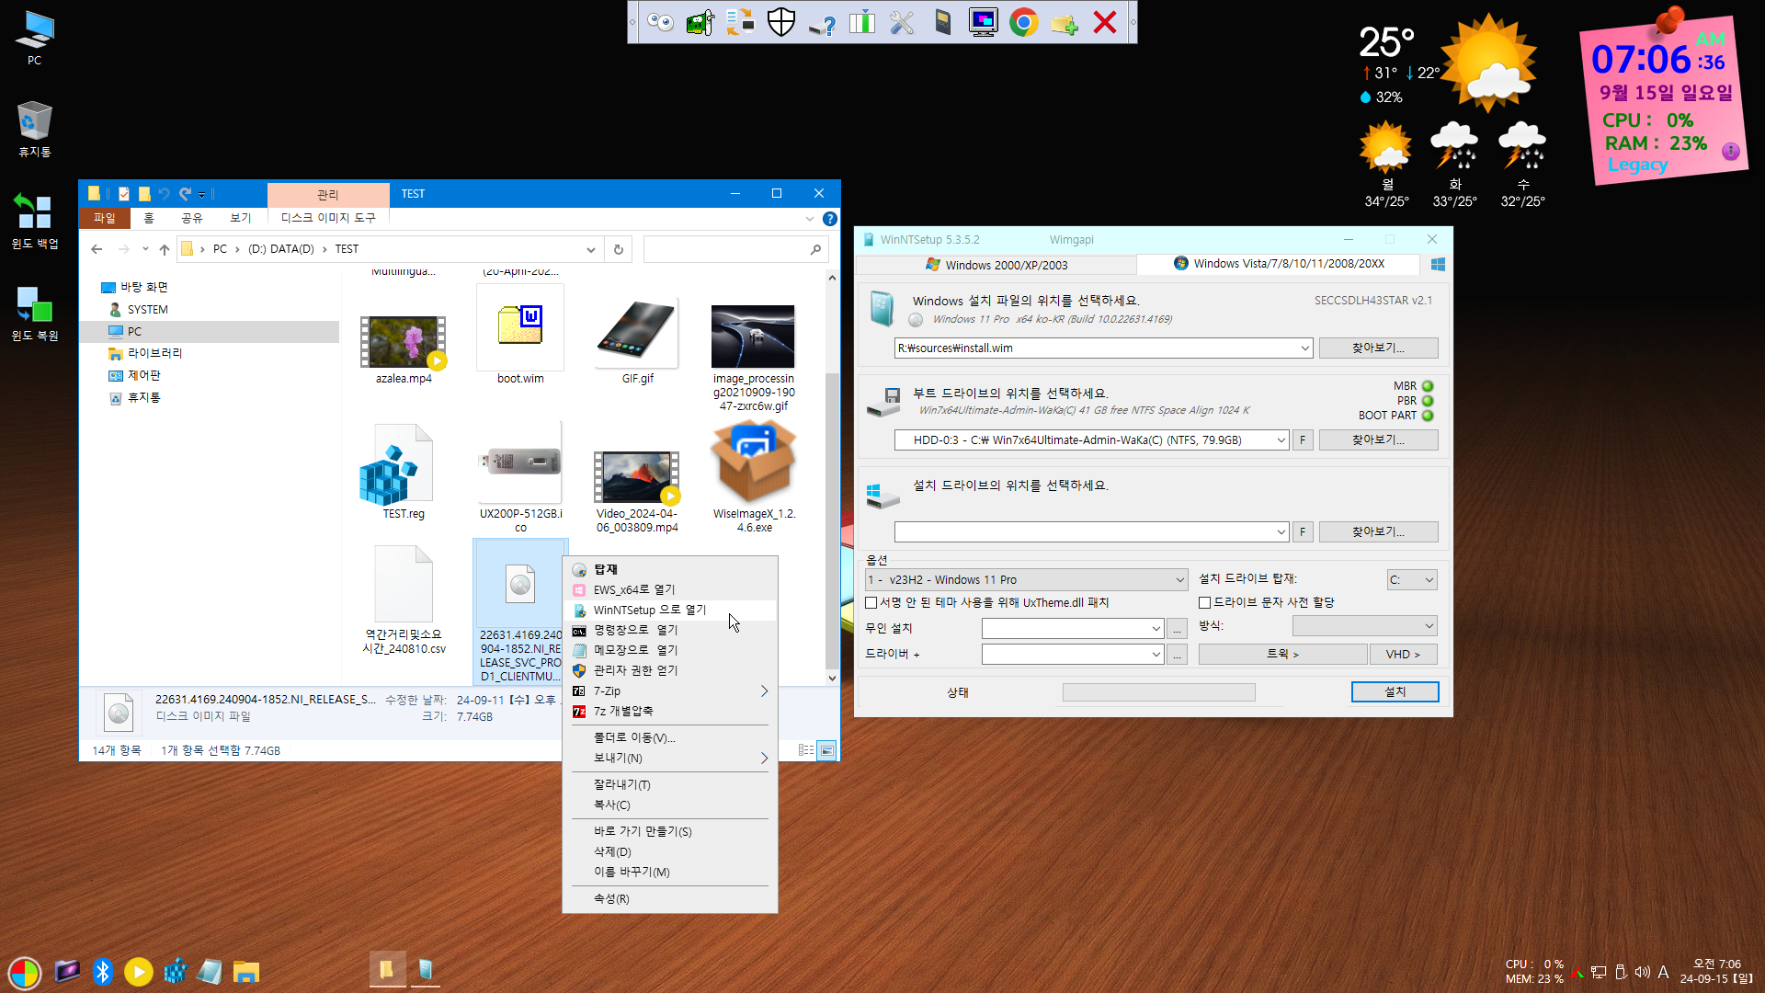
Task: Choose 삭제(D) in context menu
Action: coord(670,852)
